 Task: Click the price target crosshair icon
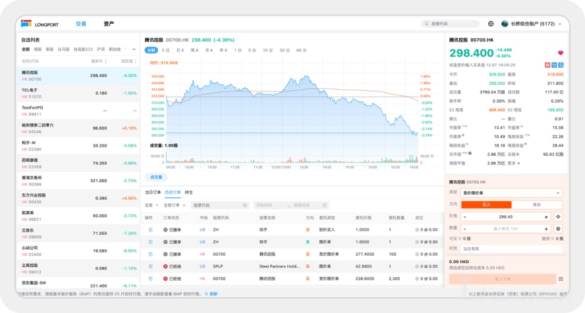[559, 216]
